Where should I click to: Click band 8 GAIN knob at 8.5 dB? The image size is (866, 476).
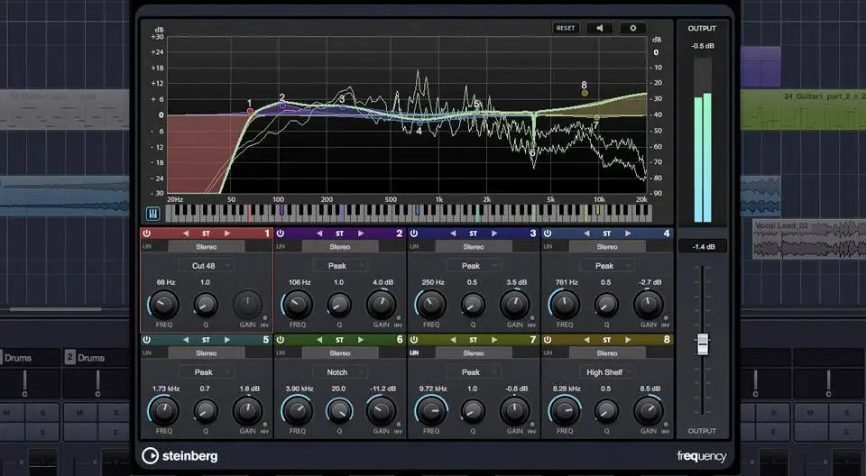coord(649,411)
